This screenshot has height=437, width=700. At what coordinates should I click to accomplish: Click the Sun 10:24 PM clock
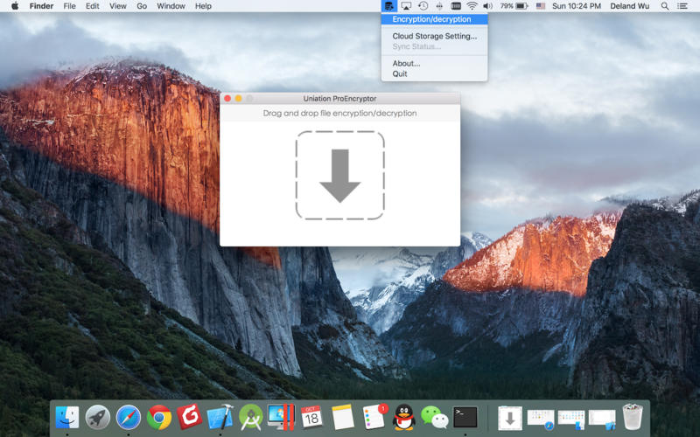[577, 6]
